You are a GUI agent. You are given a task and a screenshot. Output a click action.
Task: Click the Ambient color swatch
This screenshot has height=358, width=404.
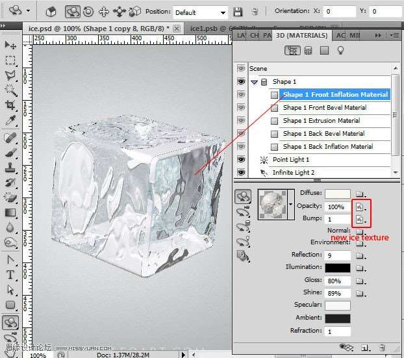[x=338, y=318]
